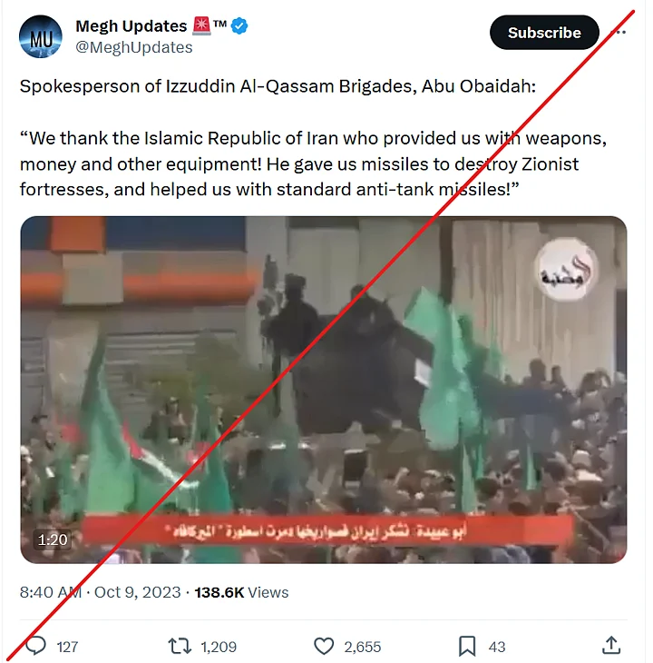
Task: Bookmark the tweet with bookmark icon
Action: [x=467, y=646]
